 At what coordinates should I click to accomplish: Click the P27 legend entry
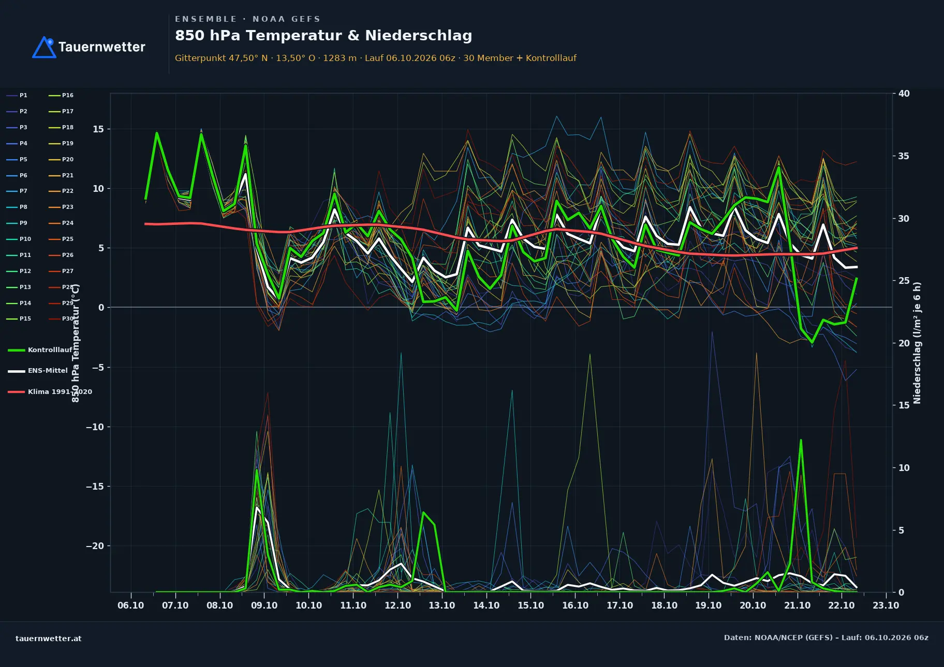(61, 271)
